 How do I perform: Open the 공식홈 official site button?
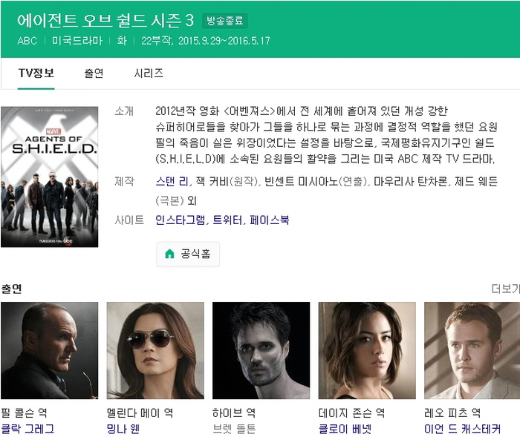pos(188,254)
